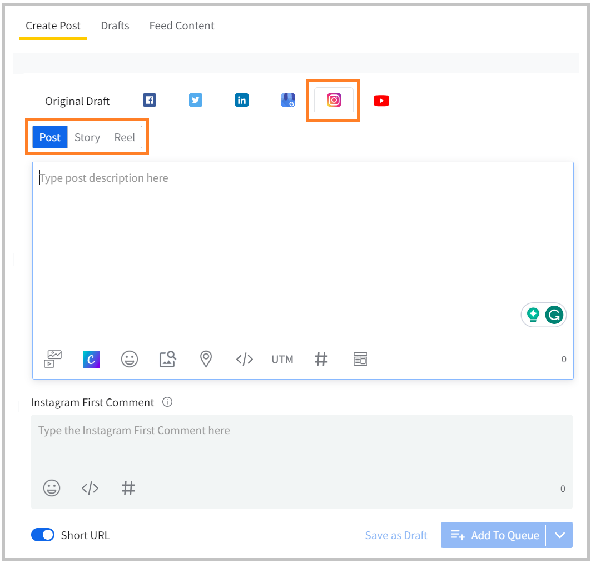Select the LinkedIn network tab
591x563 pixels.
pos(241,101)
